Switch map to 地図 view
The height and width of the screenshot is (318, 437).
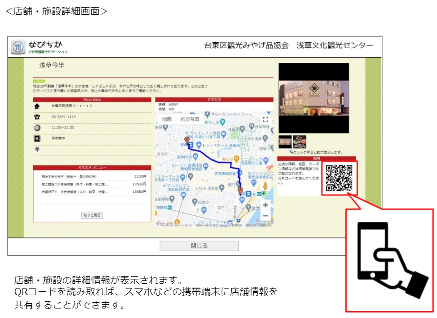pyautogui.click(x=167, y=119)
